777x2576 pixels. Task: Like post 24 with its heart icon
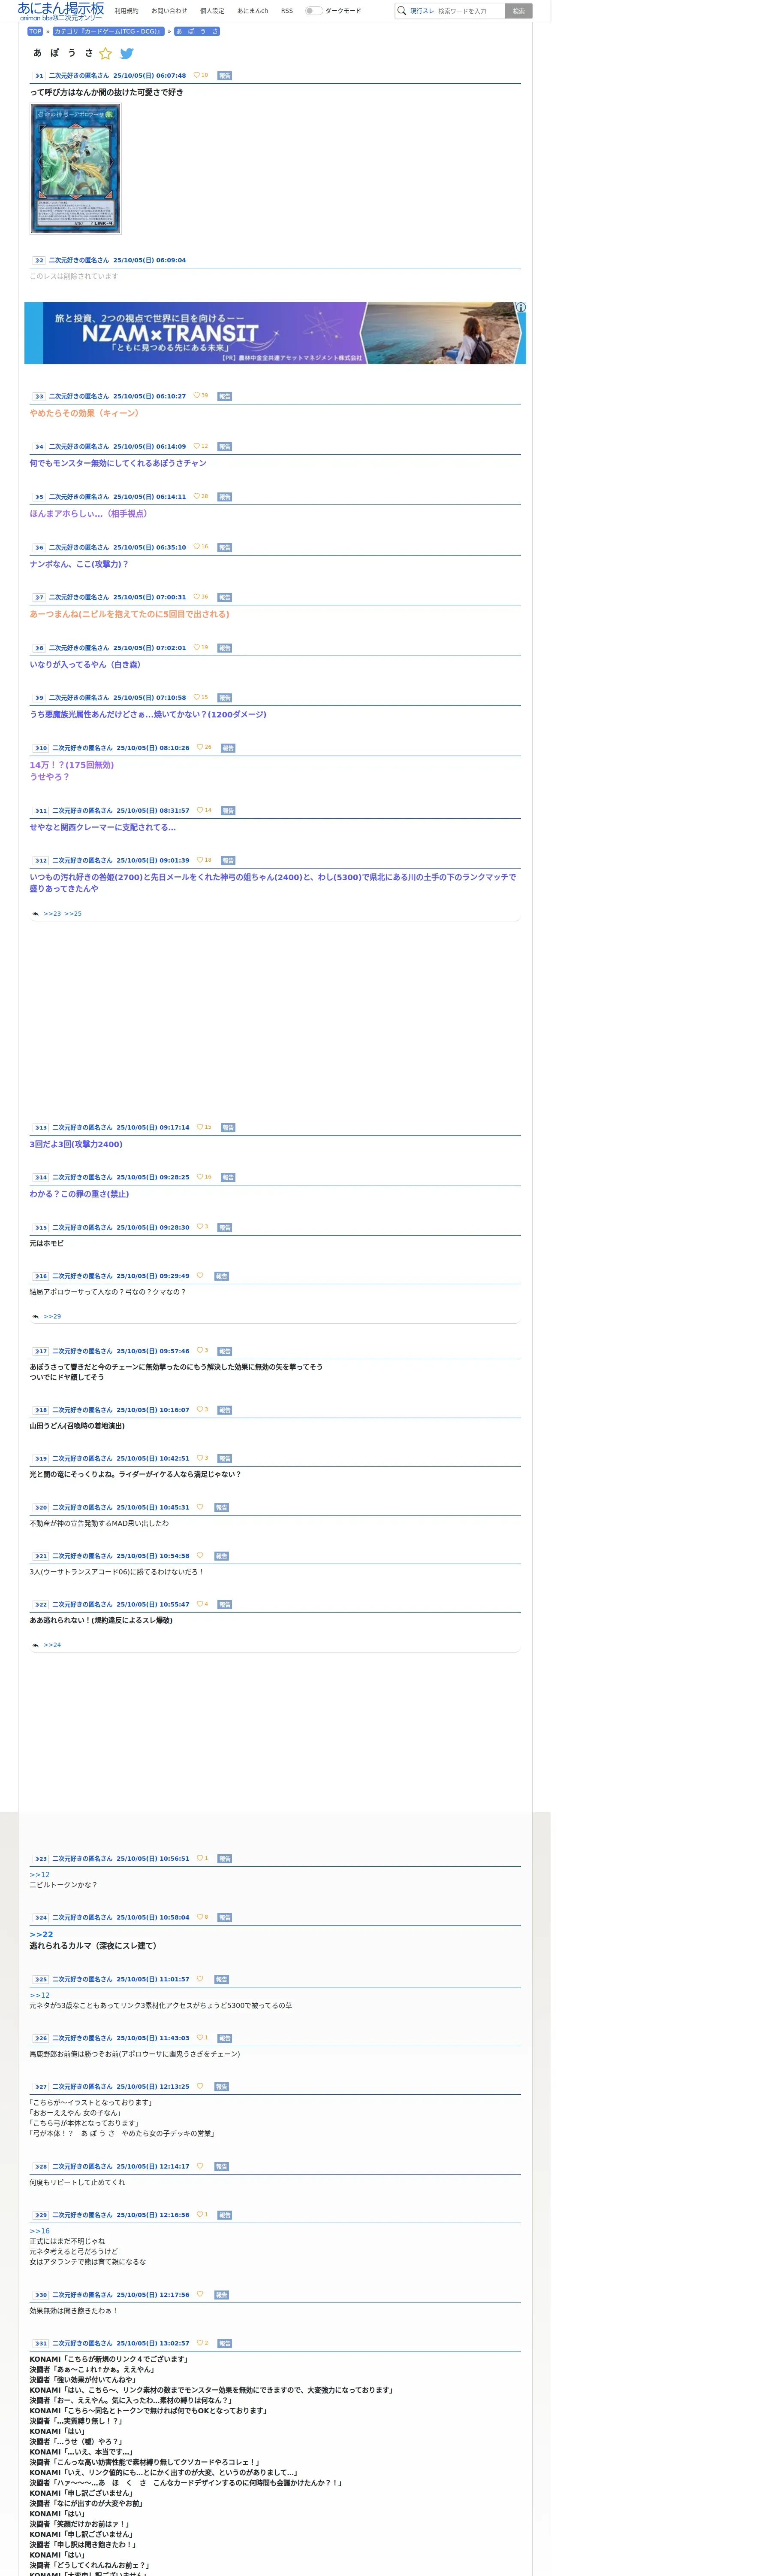click(200, 1917)
